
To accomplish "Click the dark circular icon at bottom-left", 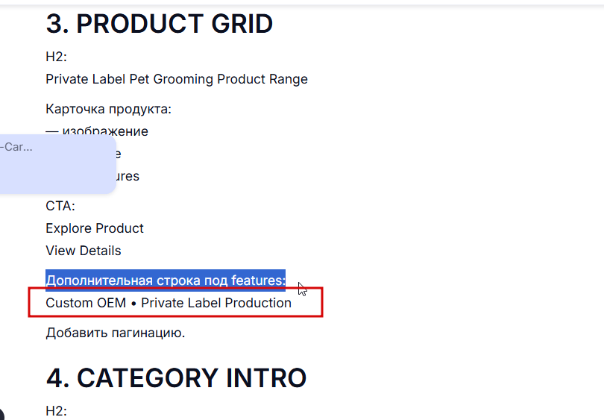I will (2, 414).
